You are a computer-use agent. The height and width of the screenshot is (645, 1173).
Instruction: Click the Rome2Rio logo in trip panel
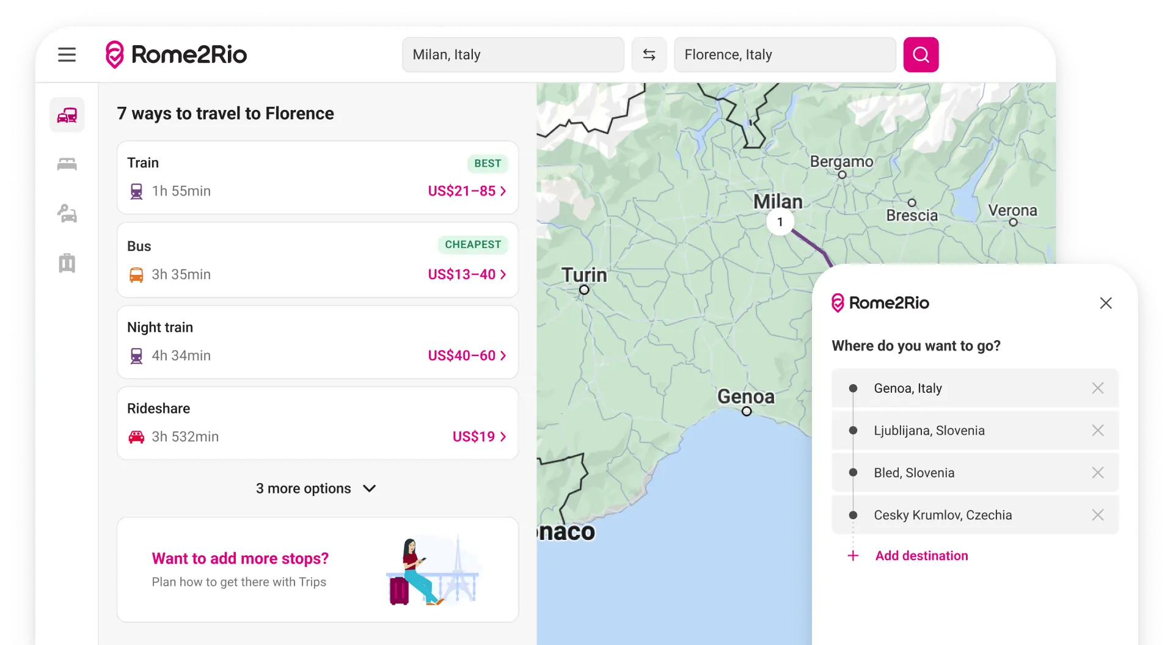[880, 303]
